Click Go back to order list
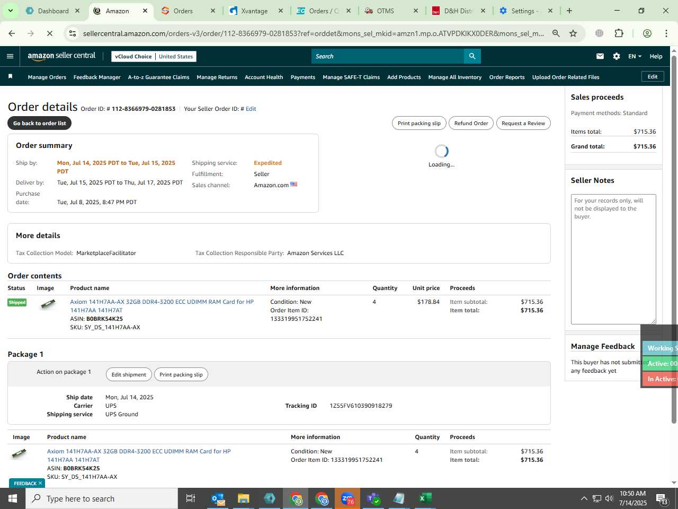This screenshot has width=678, height=509. [40, 123]
